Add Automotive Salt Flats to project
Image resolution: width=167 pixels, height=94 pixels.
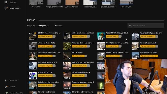[148, 56]
